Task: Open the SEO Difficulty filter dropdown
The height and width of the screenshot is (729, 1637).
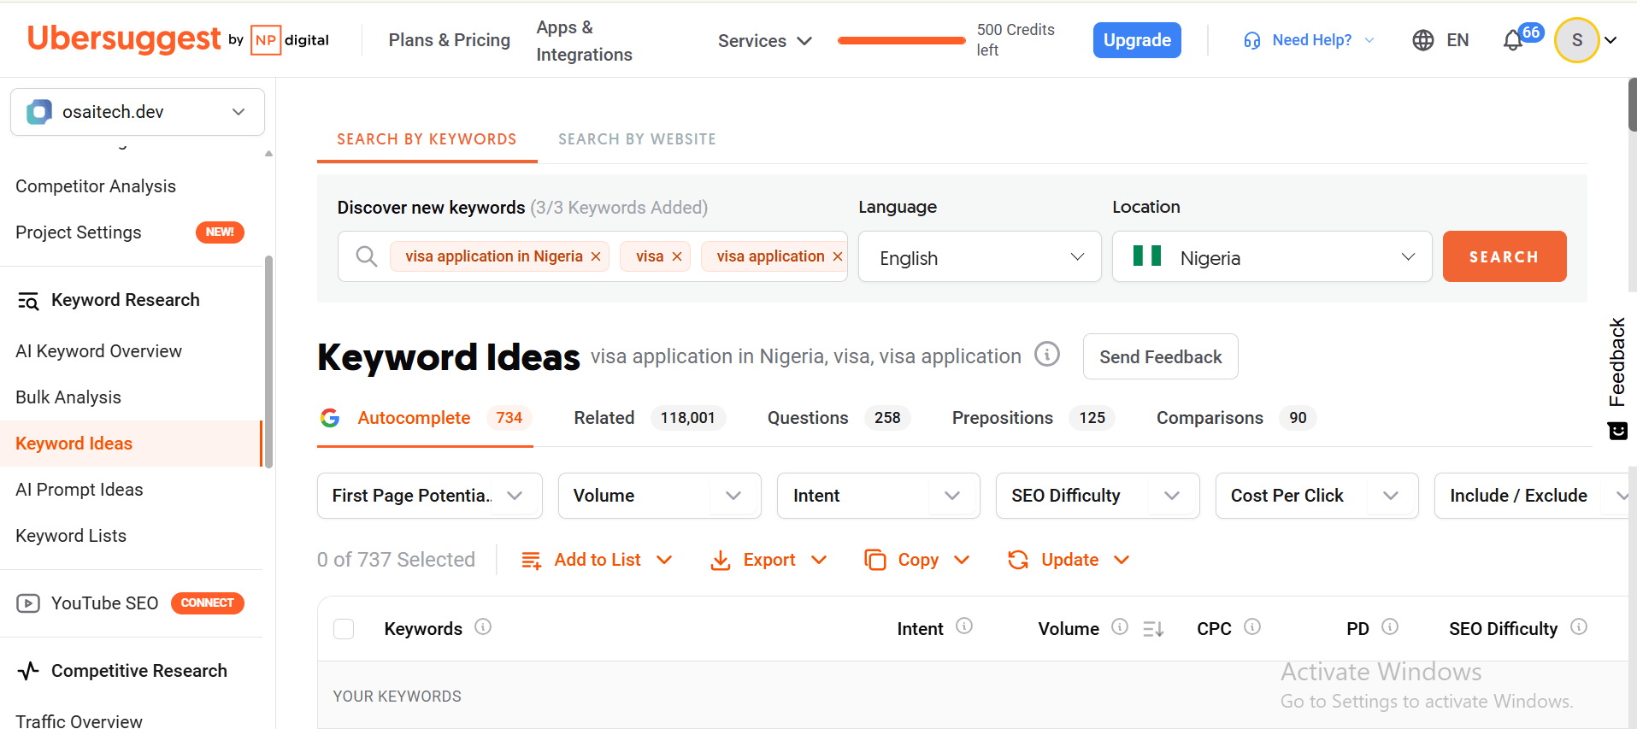Action: click(1098, 496)
